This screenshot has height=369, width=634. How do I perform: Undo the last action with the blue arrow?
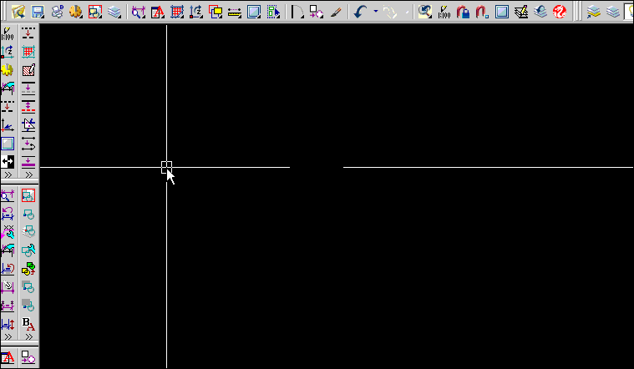[360, 13]
